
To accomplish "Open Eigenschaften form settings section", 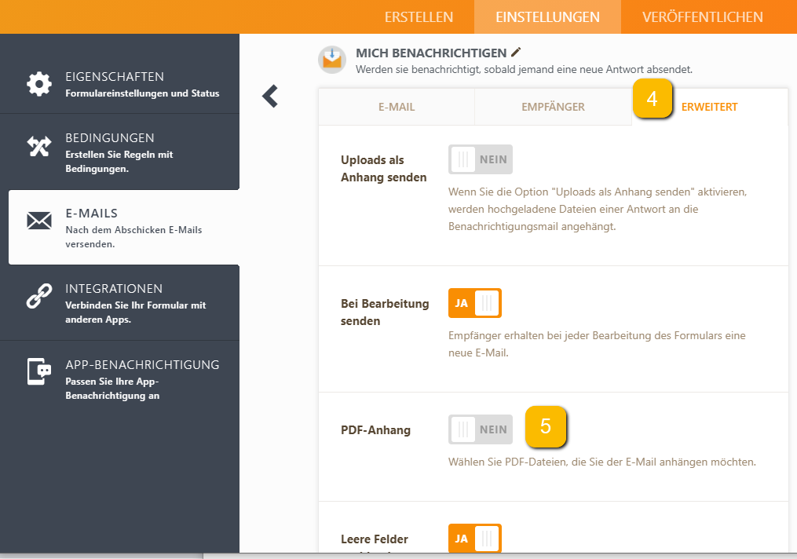I will (119, 84).
